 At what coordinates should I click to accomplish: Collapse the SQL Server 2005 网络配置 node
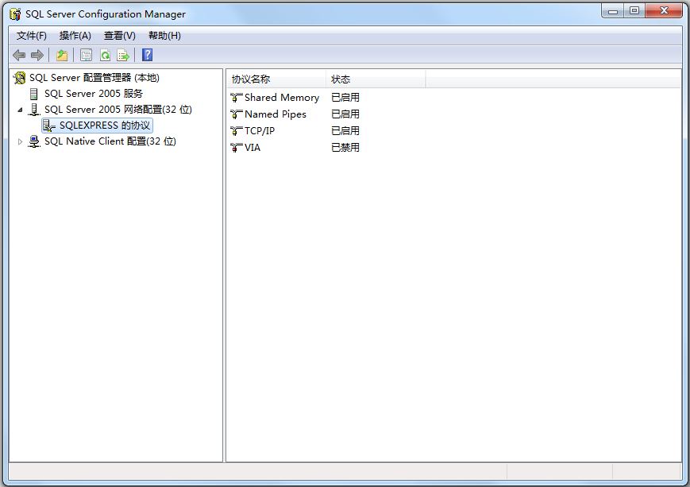click(x=20, y=110)
